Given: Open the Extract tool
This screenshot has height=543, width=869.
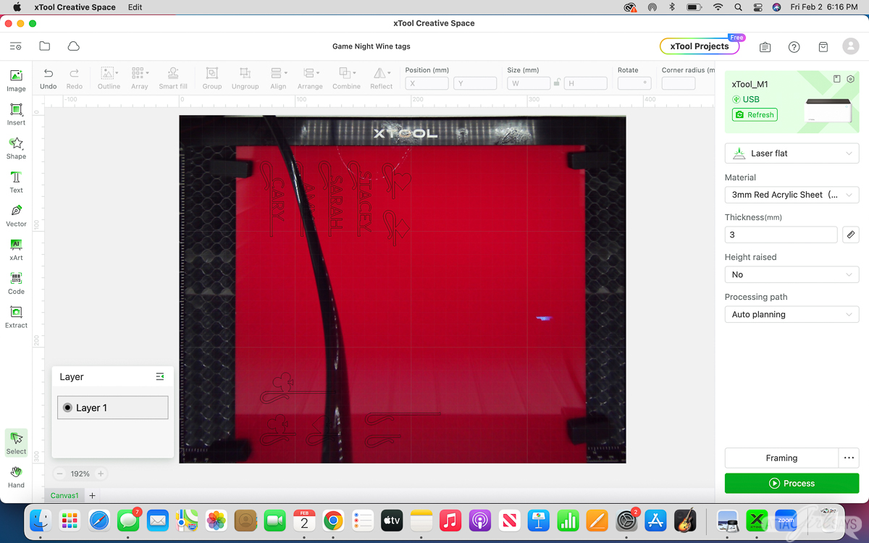Looking at the screenshot, I should [16, 316].
